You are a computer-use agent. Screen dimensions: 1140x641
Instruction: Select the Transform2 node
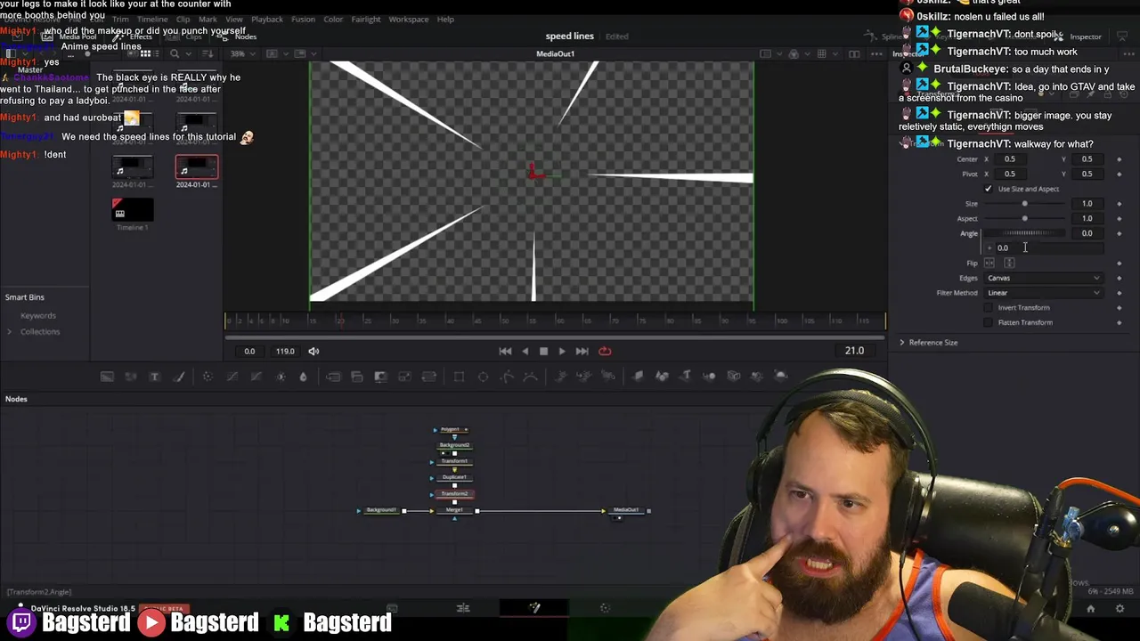click(454, 494)
